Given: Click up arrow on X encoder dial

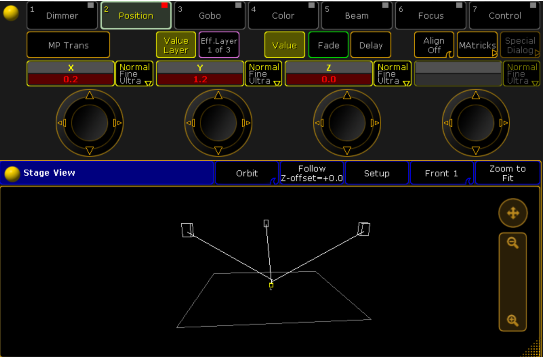Looking at the screenshot, I should pos(89,95).
